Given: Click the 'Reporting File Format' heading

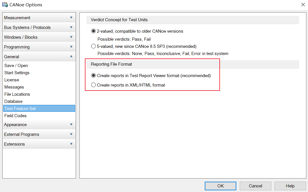Looking at the screenshot, I should (111, 64).
